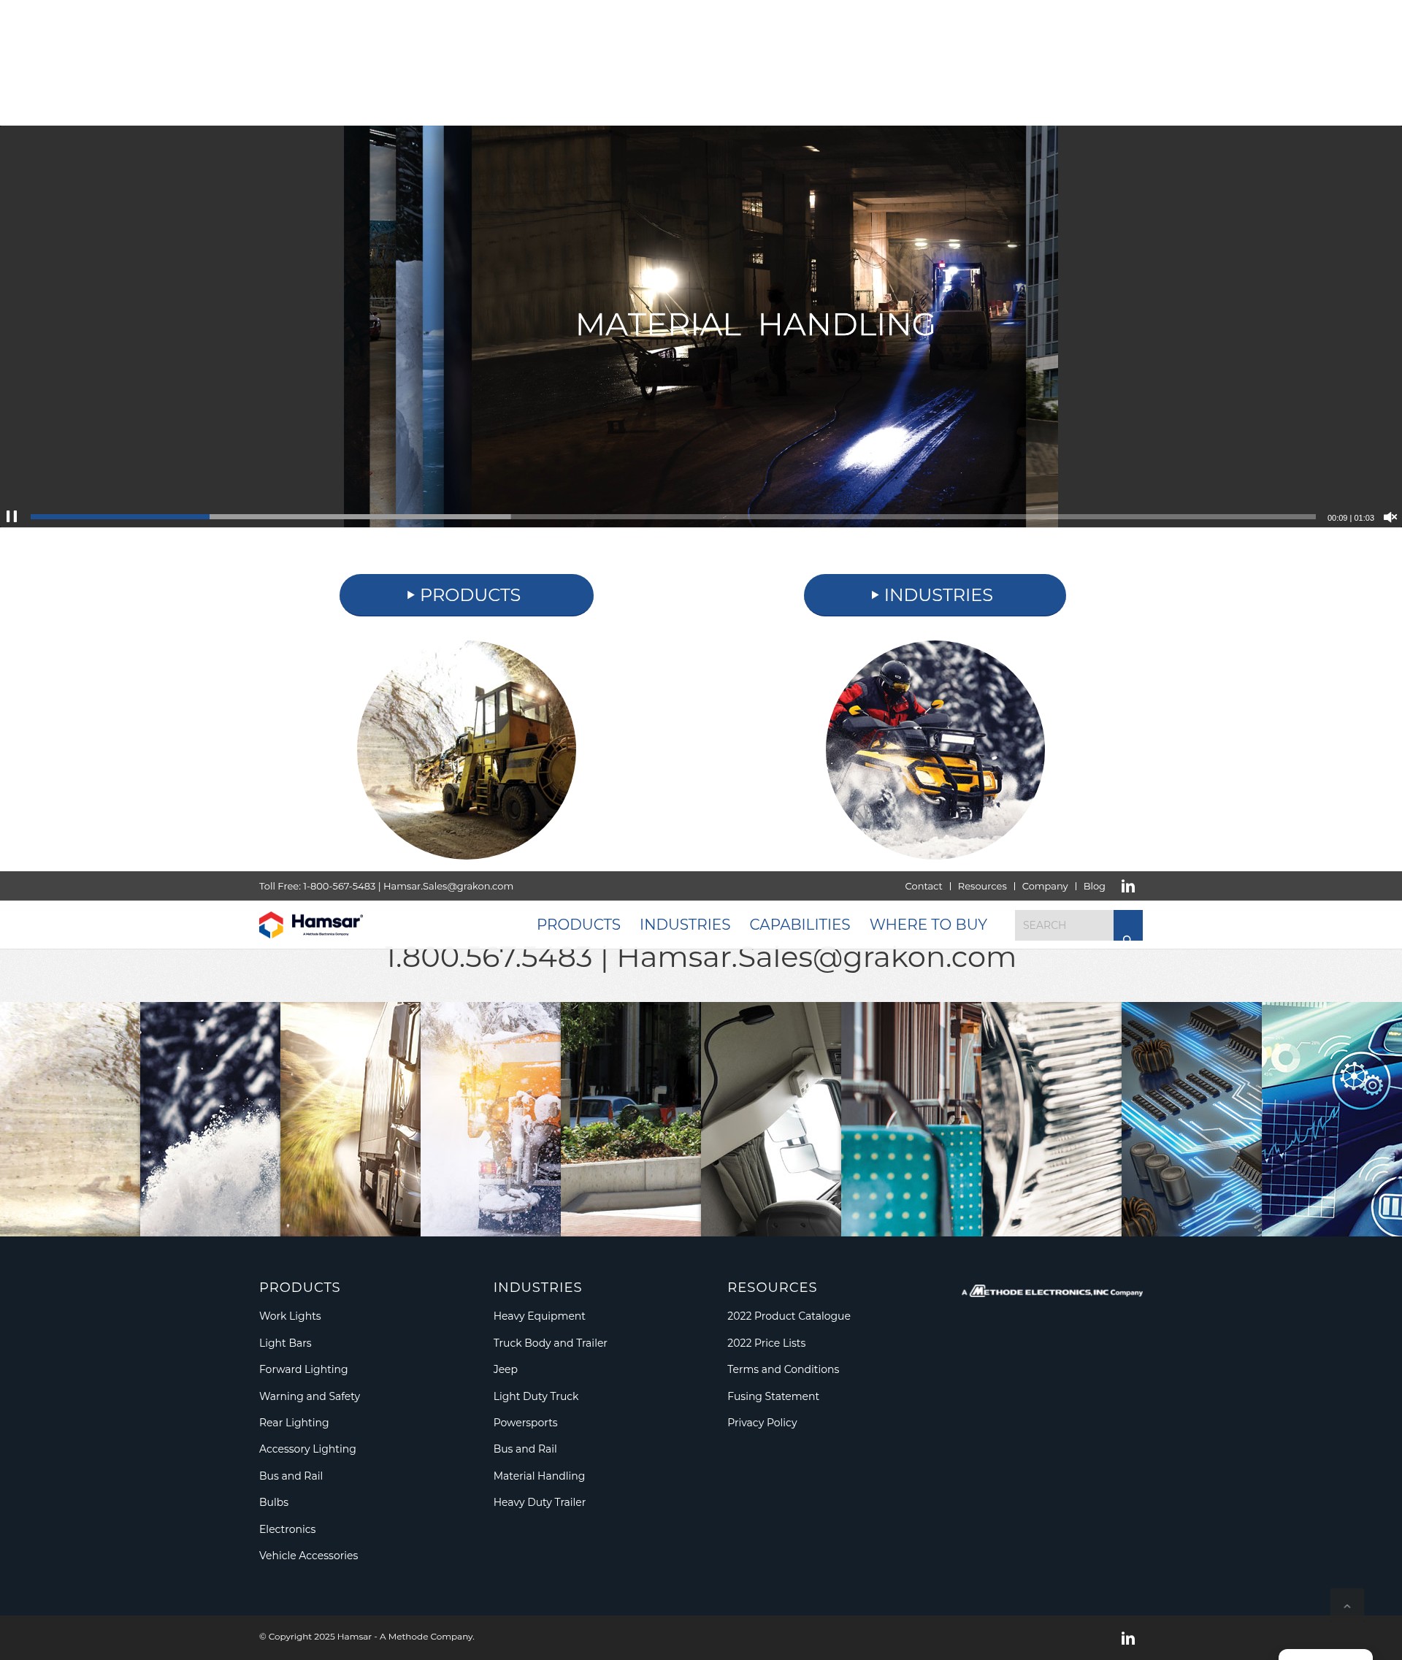Image resolution: width=1402 pixels, height=1660 pixels.
Task: Click the Hamsar logo
Action: (x=311, y=924)
